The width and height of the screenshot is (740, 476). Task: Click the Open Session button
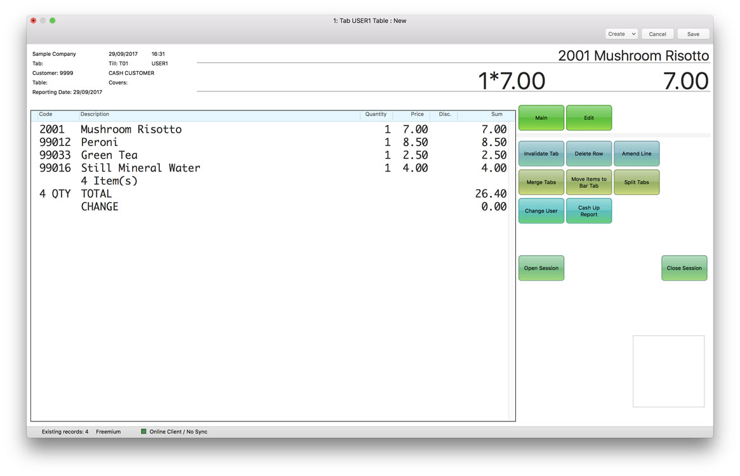tap(541, 268)
